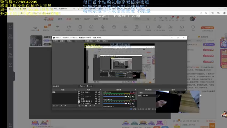
Task: Click the OBS preview canvas
Action: [119, 63]
